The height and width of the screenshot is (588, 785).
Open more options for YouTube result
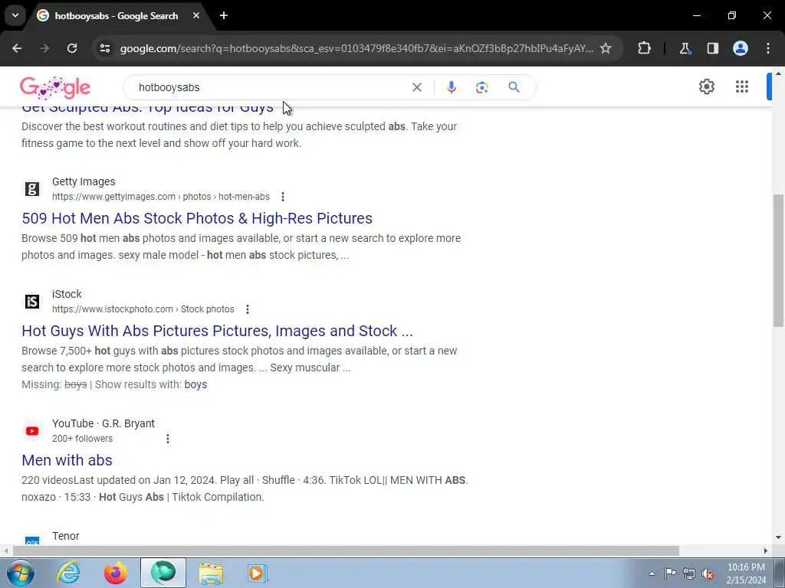[168, 439]
